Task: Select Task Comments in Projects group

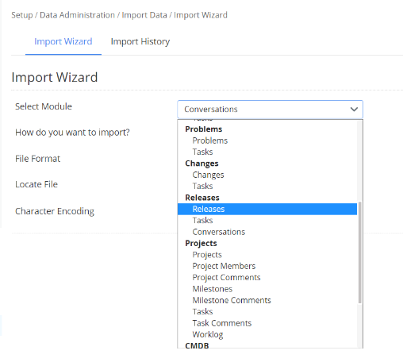Action: 222,323
